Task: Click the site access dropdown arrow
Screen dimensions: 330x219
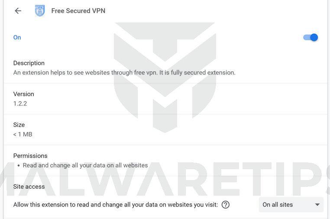Action: 317,205
